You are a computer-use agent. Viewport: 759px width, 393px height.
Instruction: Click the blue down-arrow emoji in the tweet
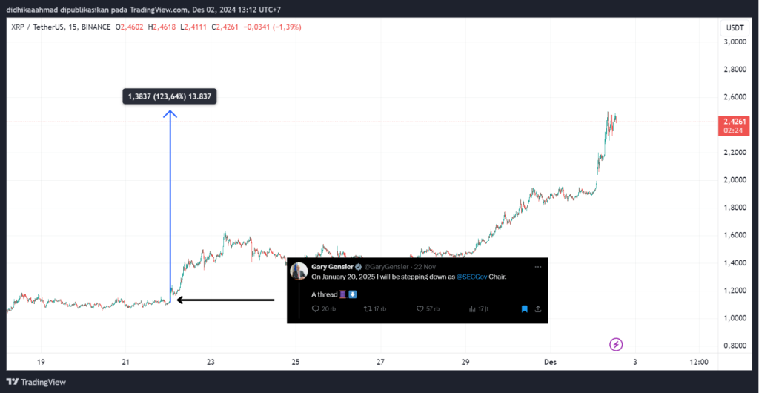pyautogui.click(x=352, y=294)
